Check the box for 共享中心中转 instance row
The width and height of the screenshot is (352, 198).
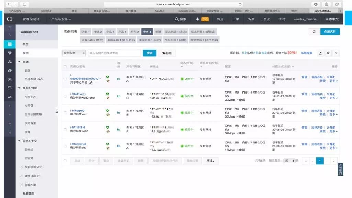65,79
